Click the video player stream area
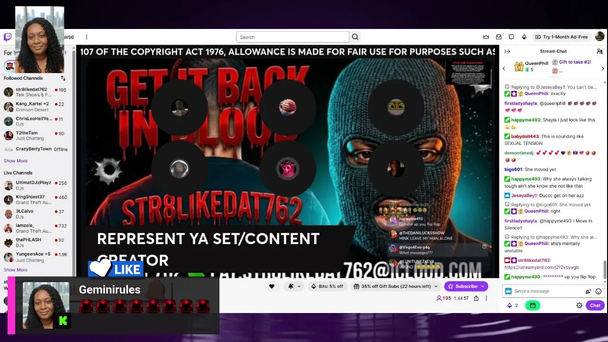 coord(287,161)
